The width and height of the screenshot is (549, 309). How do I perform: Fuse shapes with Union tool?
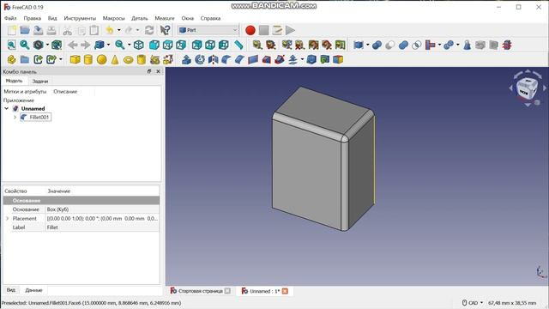403,45
